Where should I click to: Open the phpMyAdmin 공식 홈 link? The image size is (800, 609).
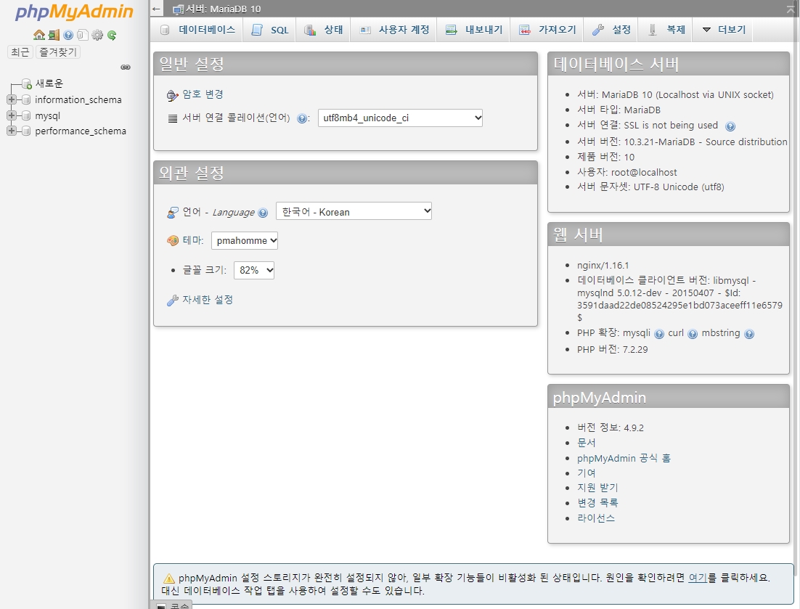624,458
